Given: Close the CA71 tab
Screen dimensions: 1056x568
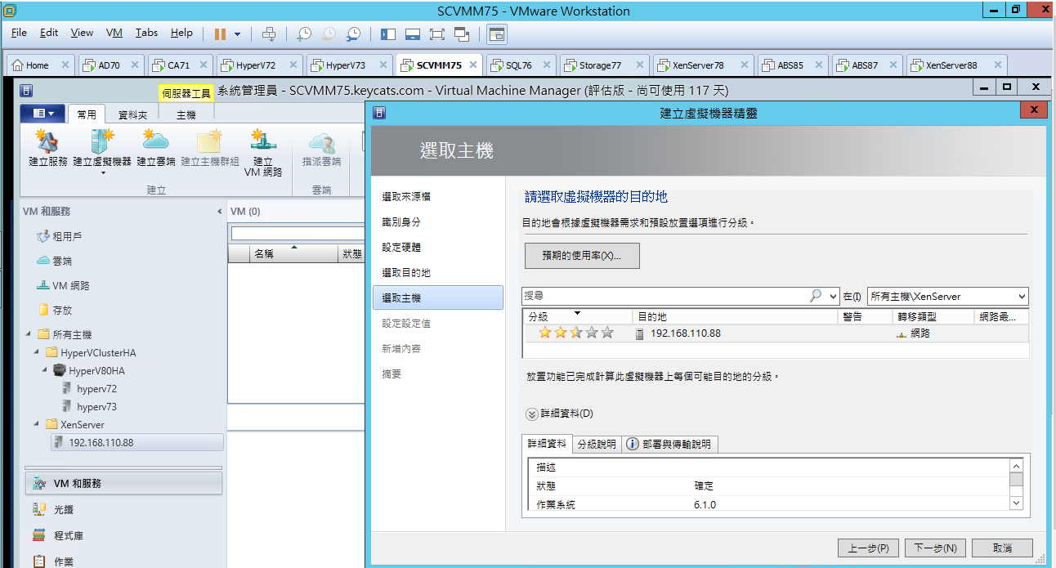Looking at the screenshot, I should [204, 65].
